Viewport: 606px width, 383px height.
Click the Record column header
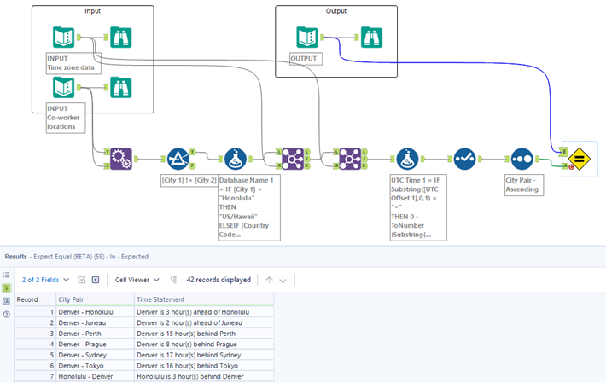pos(35,299)
